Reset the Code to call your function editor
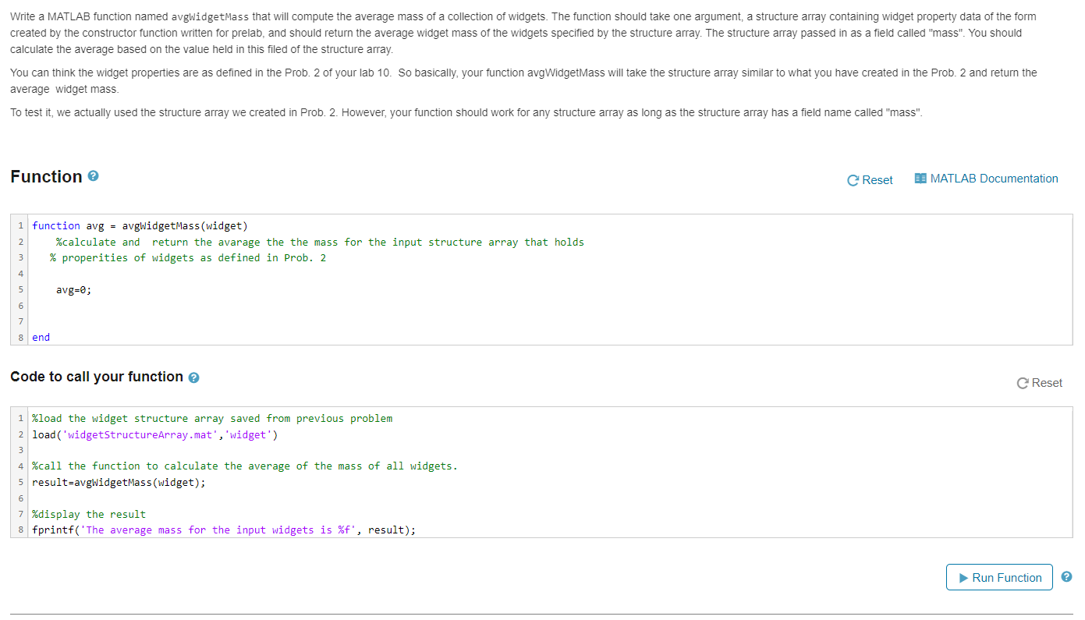1085x620 pixels. coord(1040,383)
